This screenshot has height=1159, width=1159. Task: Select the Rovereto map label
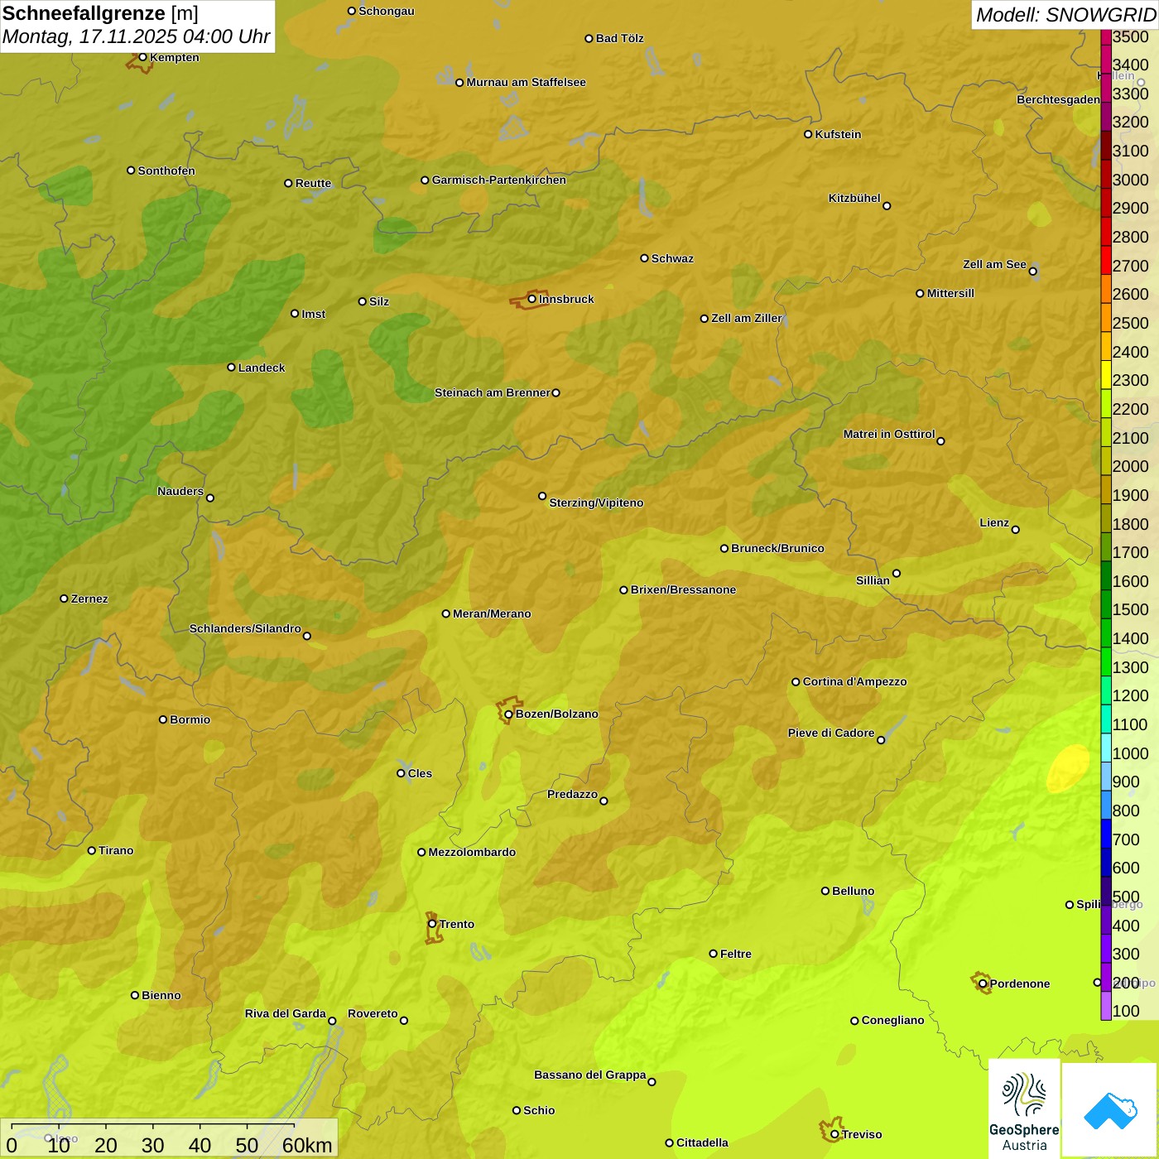373,1013
